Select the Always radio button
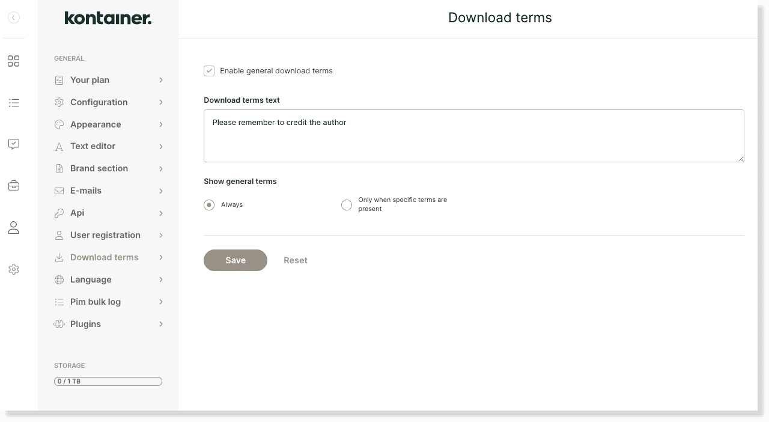Screen dimensions: 769x422 click(208, 204)
